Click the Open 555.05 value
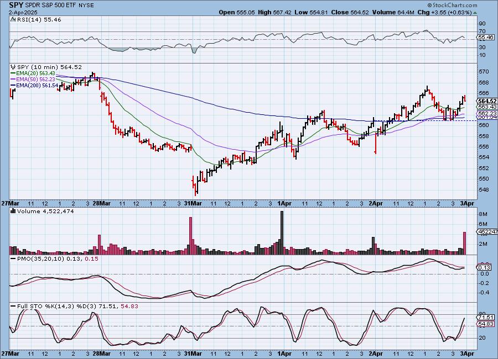Viewport: 498px width, 359px height. click(237, 12)
